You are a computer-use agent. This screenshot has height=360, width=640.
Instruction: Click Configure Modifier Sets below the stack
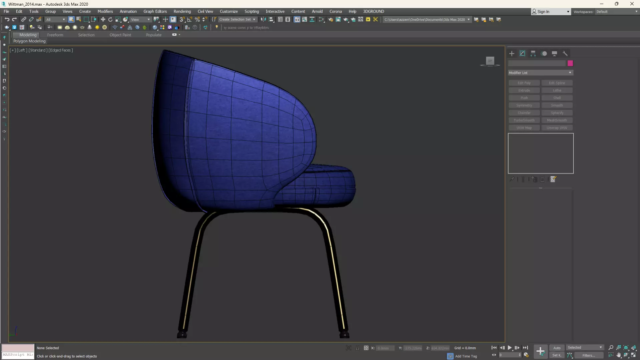click(x=553, y=179)
